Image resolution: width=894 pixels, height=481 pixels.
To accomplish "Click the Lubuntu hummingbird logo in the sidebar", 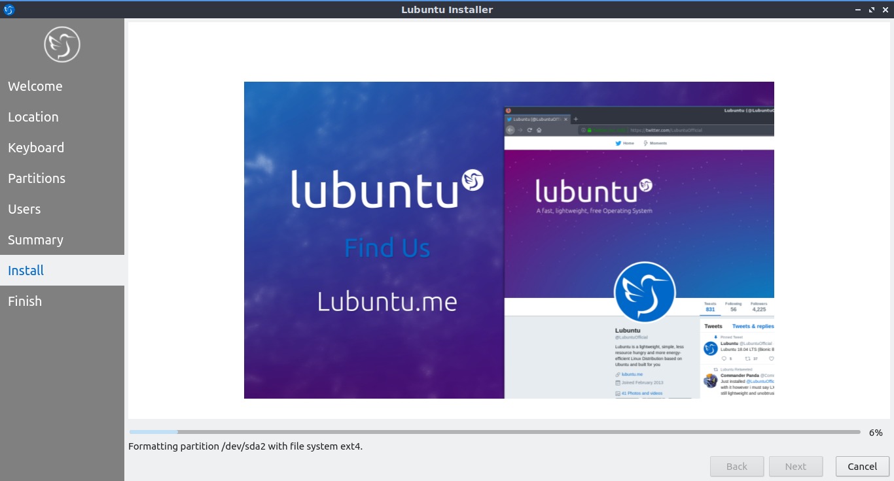I will click(62, 44).
